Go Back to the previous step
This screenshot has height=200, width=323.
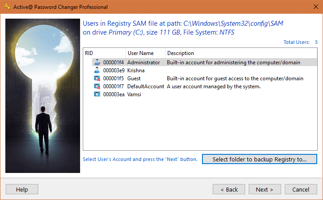pos(229,189)
